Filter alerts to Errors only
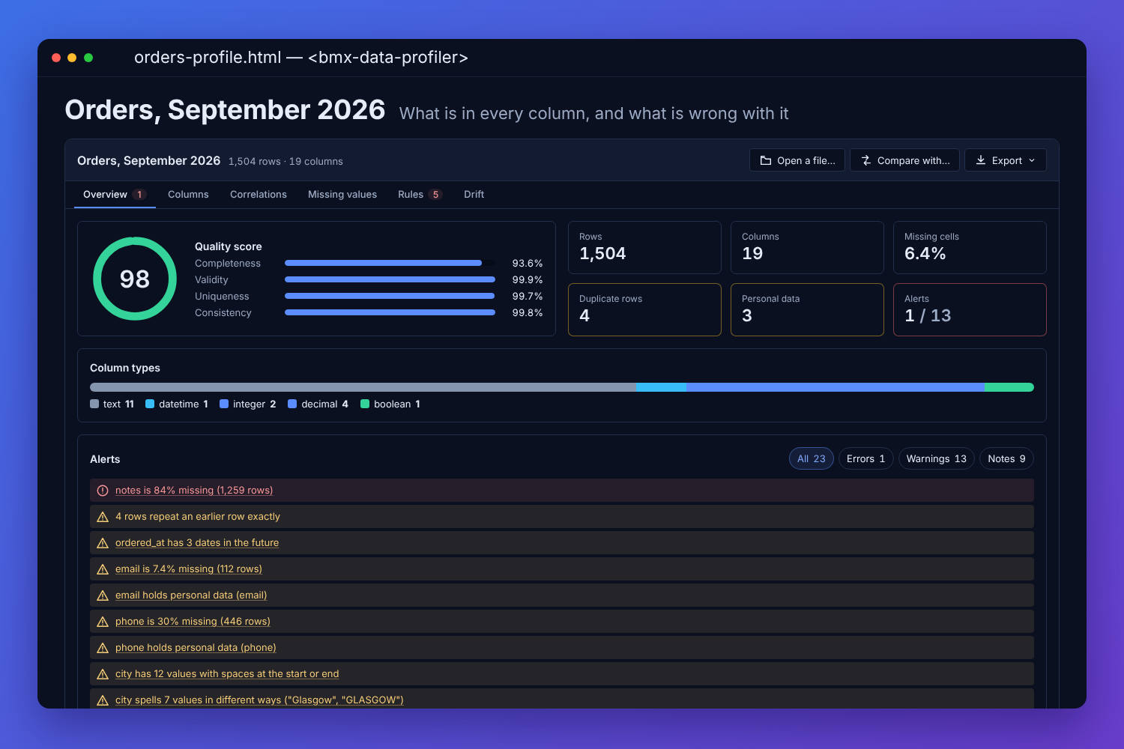The width and height of the screenshot is (1124, 749). [x=865, y=458]
